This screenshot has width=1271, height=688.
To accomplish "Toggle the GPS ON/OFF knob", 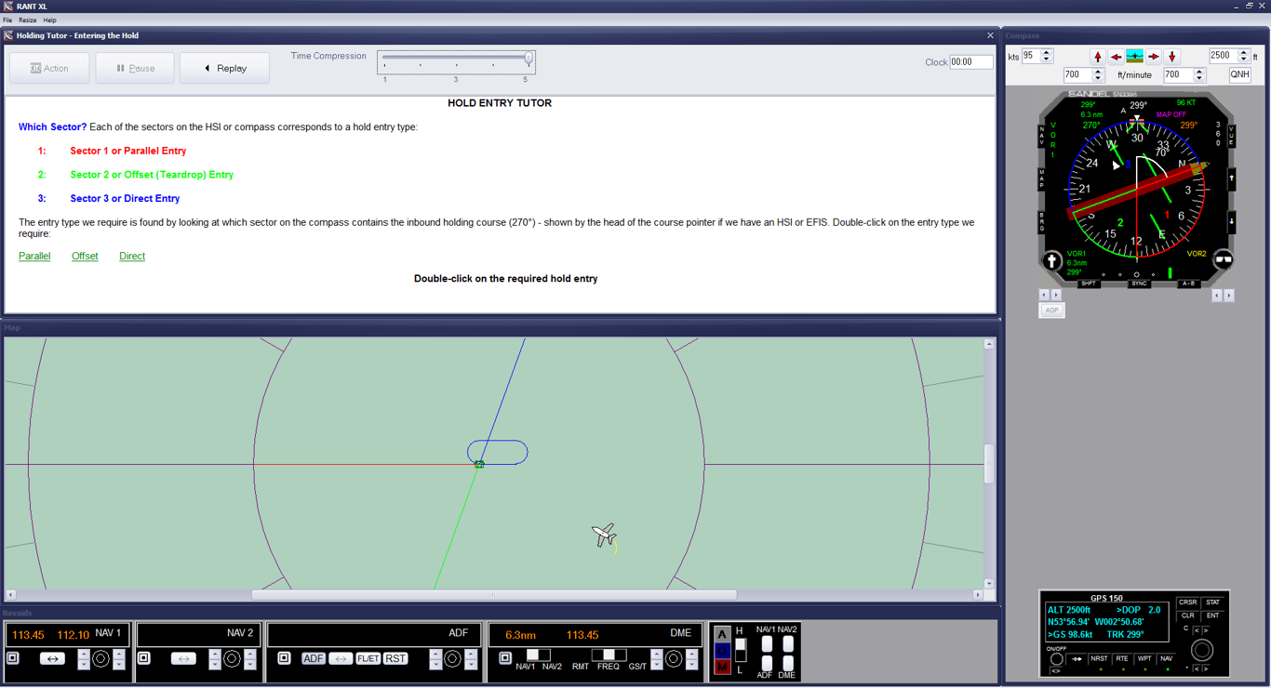I will click(x=1056, y=659).
